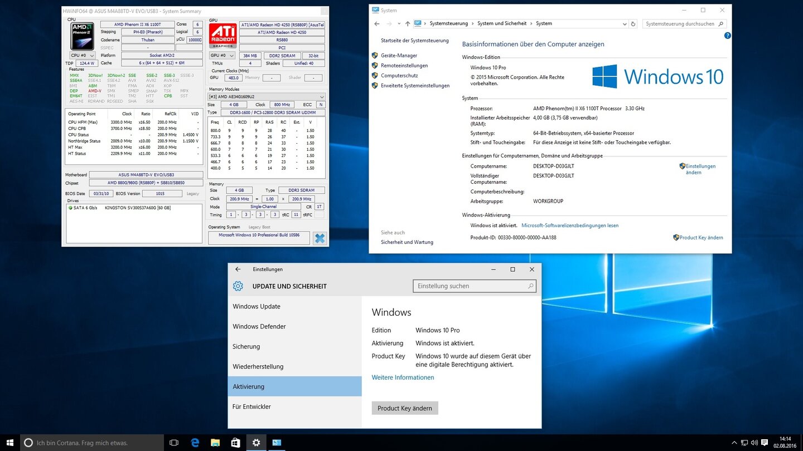Click the Cortana search box
This screenshot has width=803, height=451.
(92, 443)
